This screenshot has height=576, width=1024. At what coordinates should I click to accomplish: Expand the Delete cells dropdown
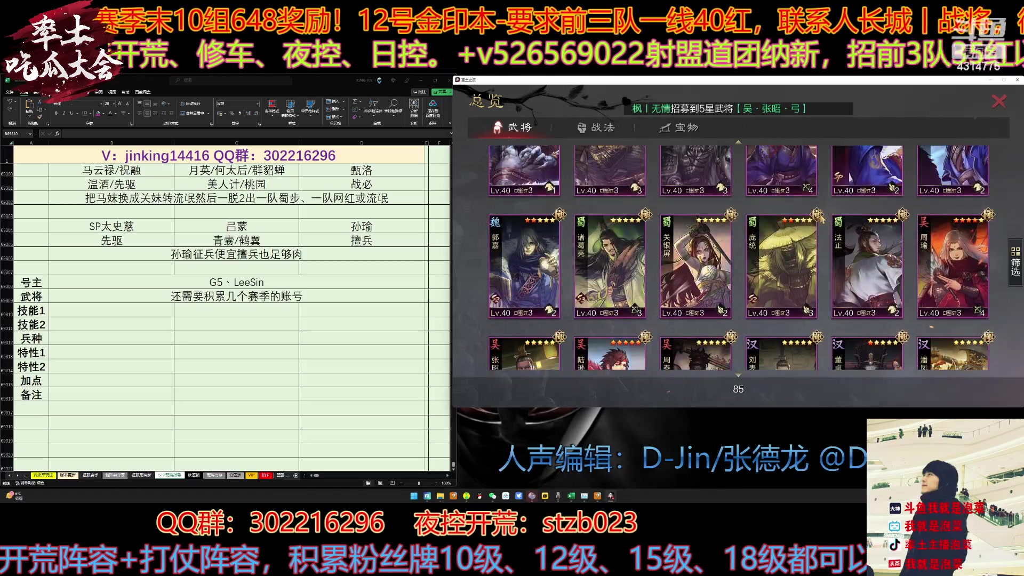coord(343,109)
